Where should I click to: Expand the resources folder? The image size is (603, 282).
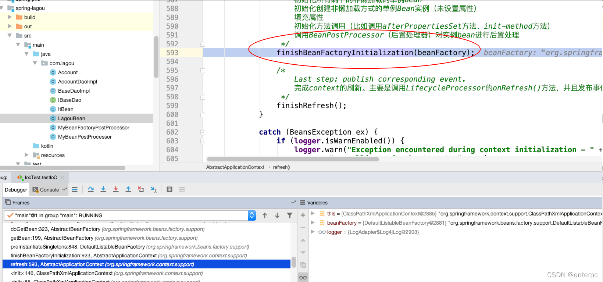pyautogui.click(x=26, y=155)
